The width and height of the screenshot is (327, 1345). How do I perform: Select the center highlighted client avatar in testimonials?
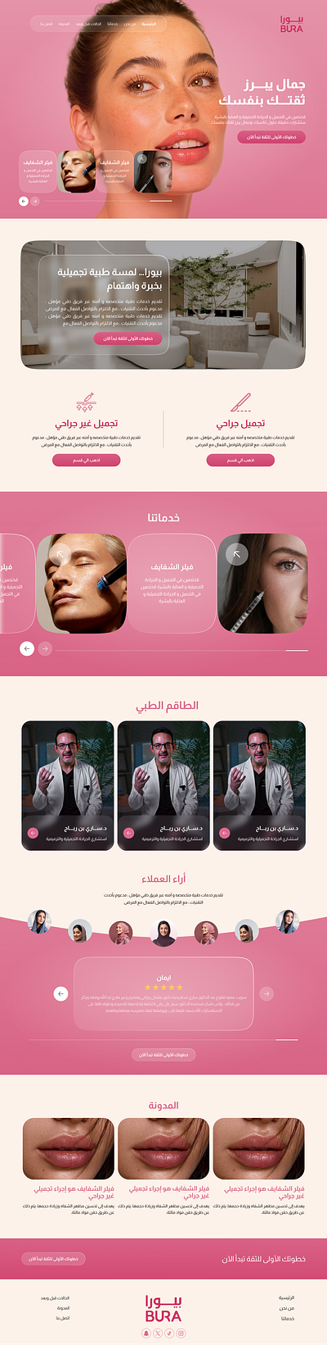163,933
